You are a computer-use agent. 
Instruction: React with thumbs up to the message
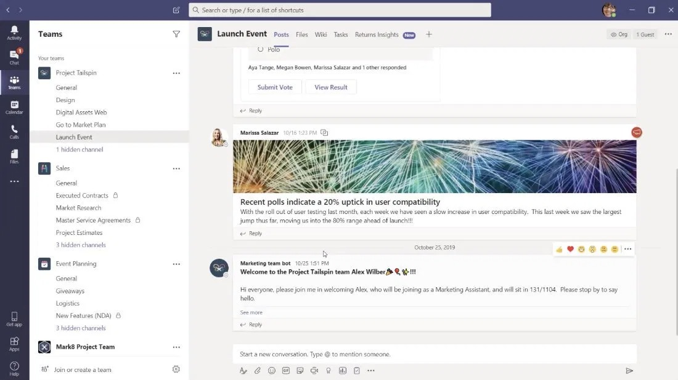(x=559, y=249)
